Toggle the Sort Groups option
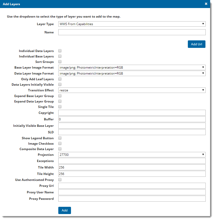The width and height of the screenshot is (214, 220). [60, 62]
